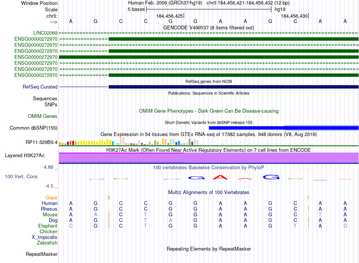
Task: Click the -4.5 conservation minimum value
Action: [49, 186]
